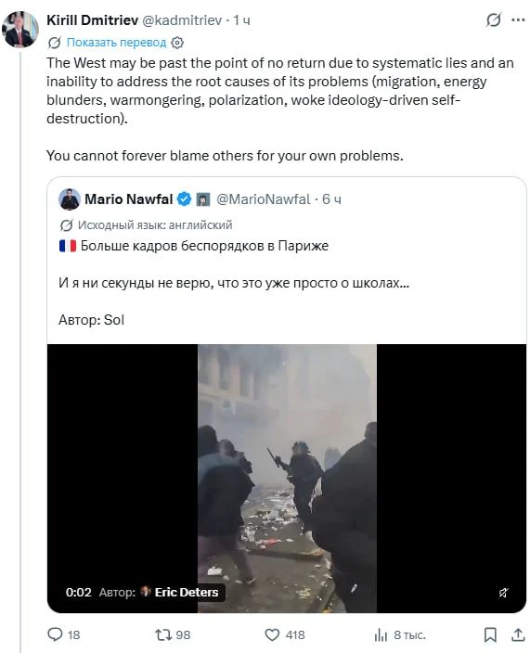Toggle 'Исходный язык: английский' source language
The width and height of the screenshot is (530, 653).
tap(146, 225)
